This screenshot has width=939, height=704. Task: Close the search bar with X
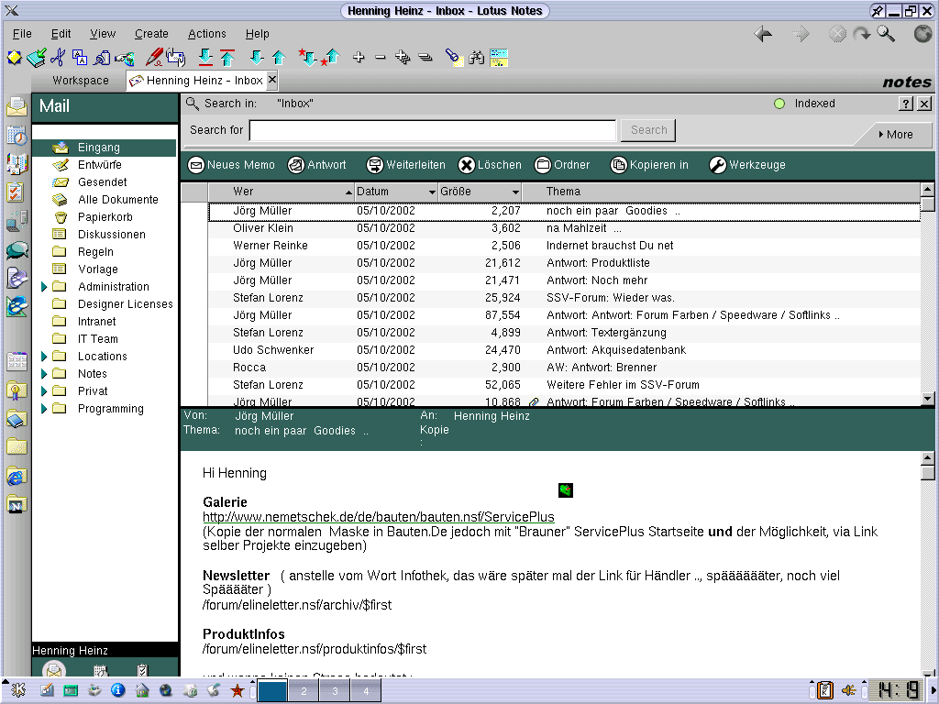click(924, 104)
